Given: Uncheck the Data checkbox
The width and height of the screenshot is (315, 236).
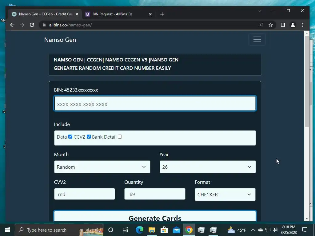Looking at the screenshot, I should 70,137.
